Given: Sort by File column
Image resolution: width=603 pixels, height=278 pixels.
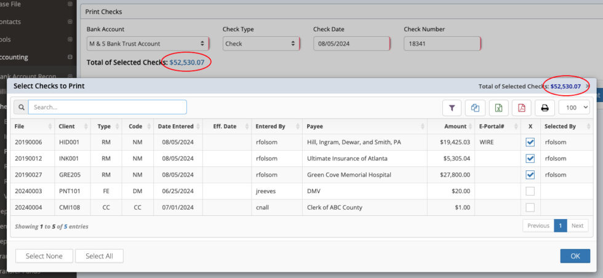Looking at the screenshot, I should pos(32,127).
